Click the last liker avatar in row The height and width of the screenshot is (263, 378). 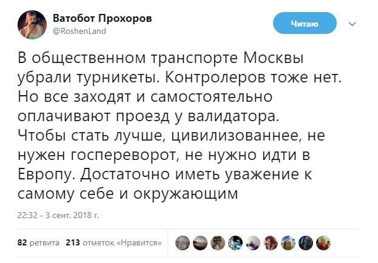tap(324, 243)
